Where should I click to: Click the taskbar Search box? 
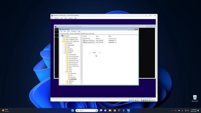point(87,110)
